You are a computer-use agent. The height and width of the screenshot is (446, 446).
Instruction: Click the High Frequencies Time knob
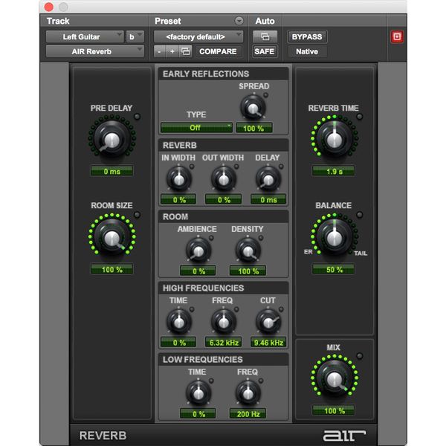pyautogui.click(x=179, y=323)
